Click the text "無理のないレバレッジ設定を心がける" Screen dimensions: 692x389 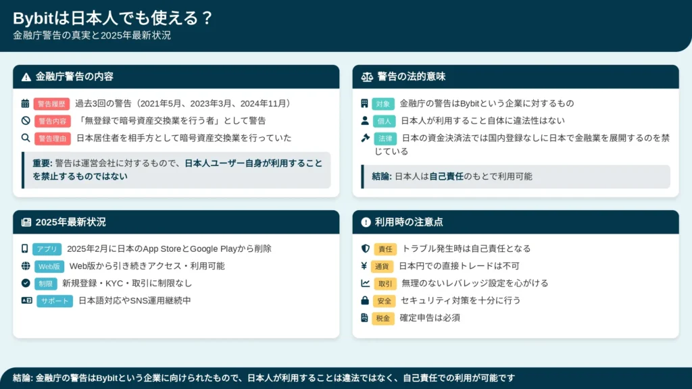coord(475,283)
